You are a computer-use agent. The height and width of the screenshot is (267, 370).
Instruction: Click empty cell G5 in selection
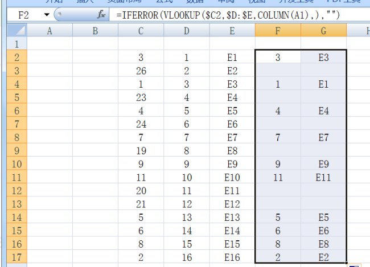pos(323,97)
